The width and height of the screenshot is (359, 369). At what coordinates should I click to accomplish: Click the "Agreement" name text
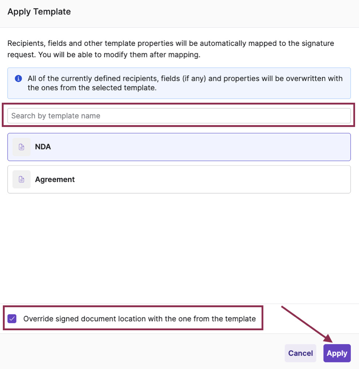click(55, 180)
